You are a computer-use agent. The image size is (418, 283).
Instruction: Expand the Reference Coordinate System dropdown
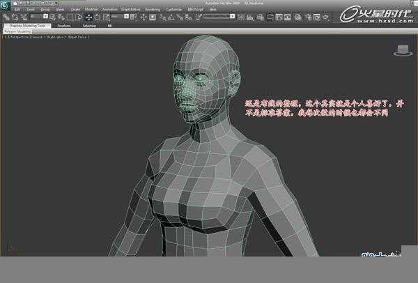click(x=126, y=17)
